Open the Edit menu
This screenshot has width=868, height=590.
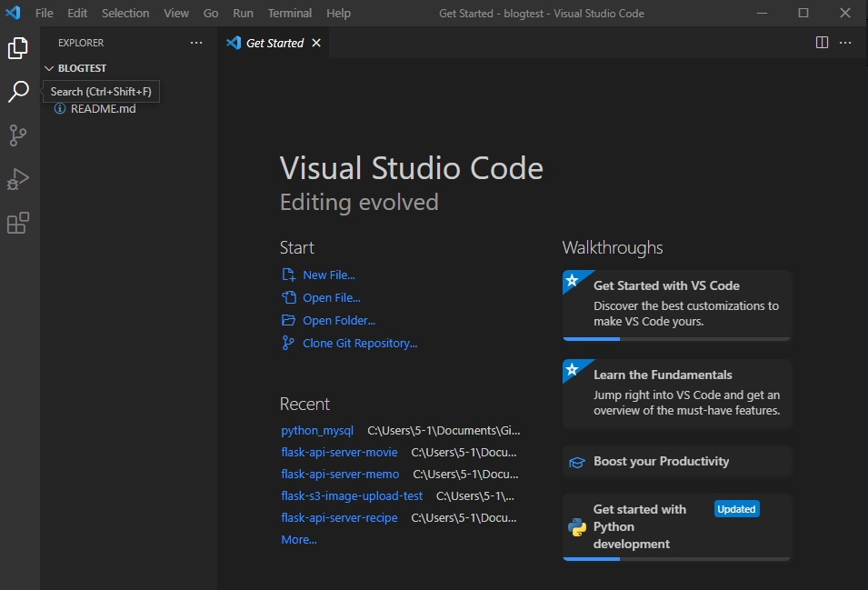coord(77,13)
